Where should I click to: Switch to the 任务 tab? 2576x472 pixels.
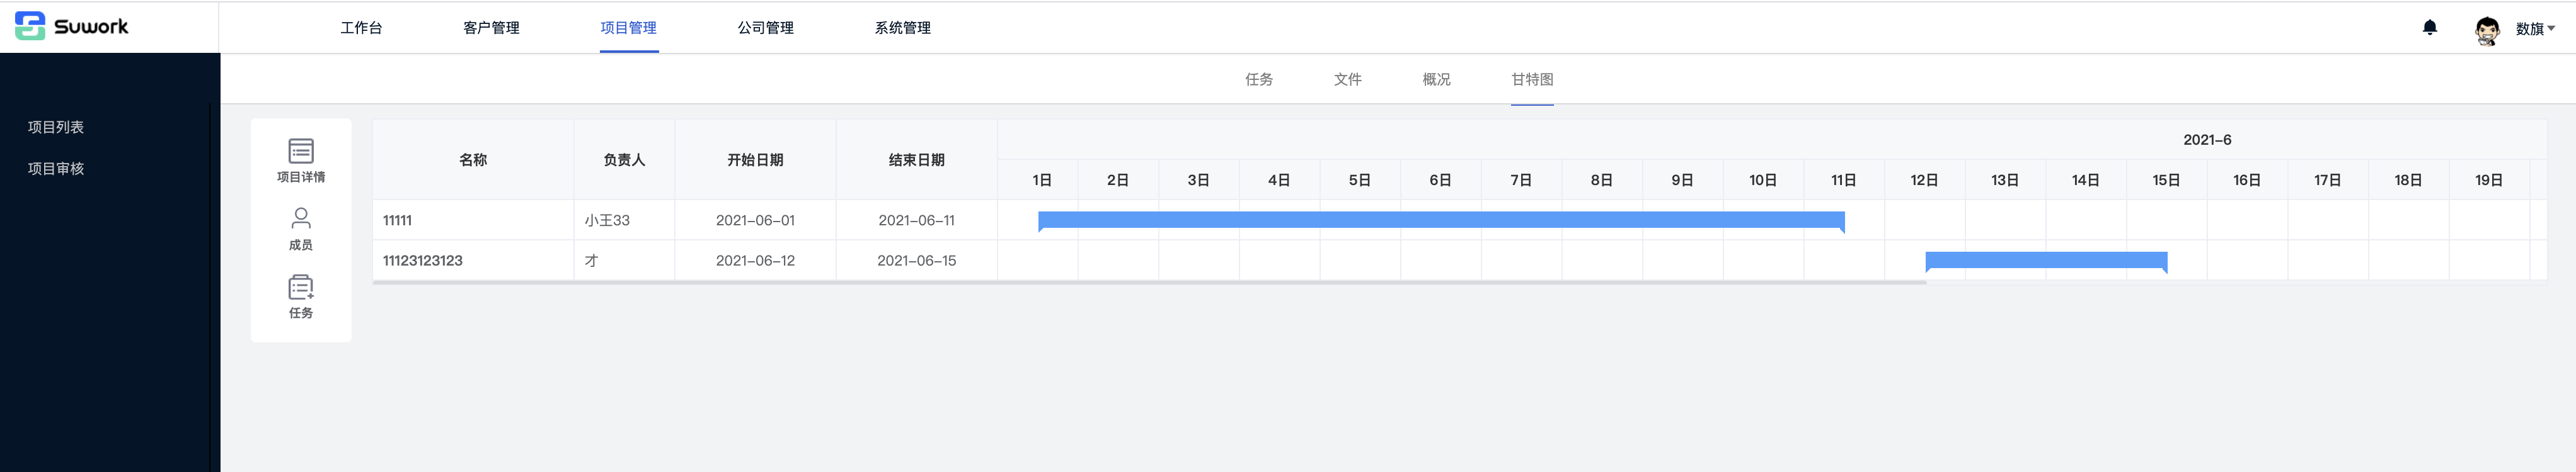click(x=1258, y=80)
